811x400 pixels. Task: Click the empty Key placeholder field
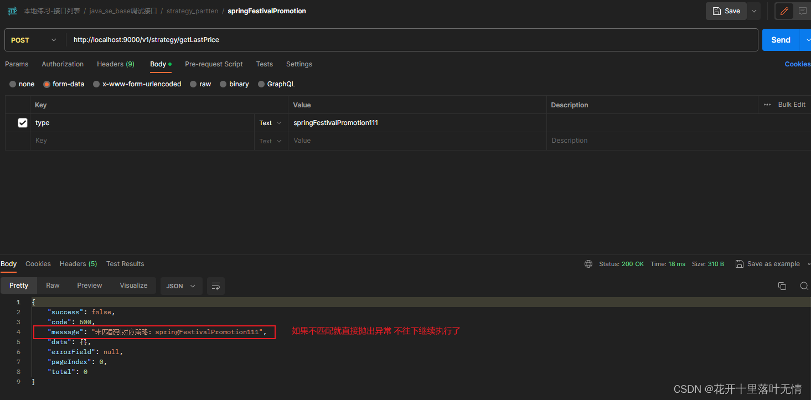click(x=142, y=141)
